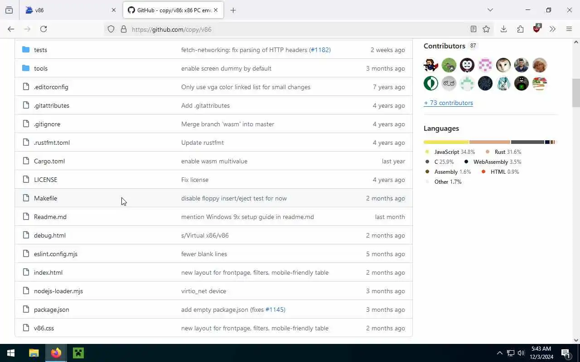
Task: Open commit 'Fix license'
Action: coord(195,180)
